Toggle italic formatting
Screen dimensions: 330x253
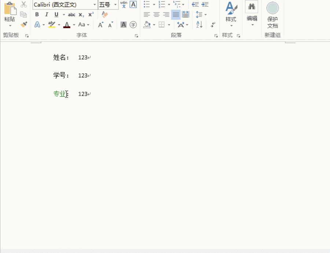(x=46, y=15)
